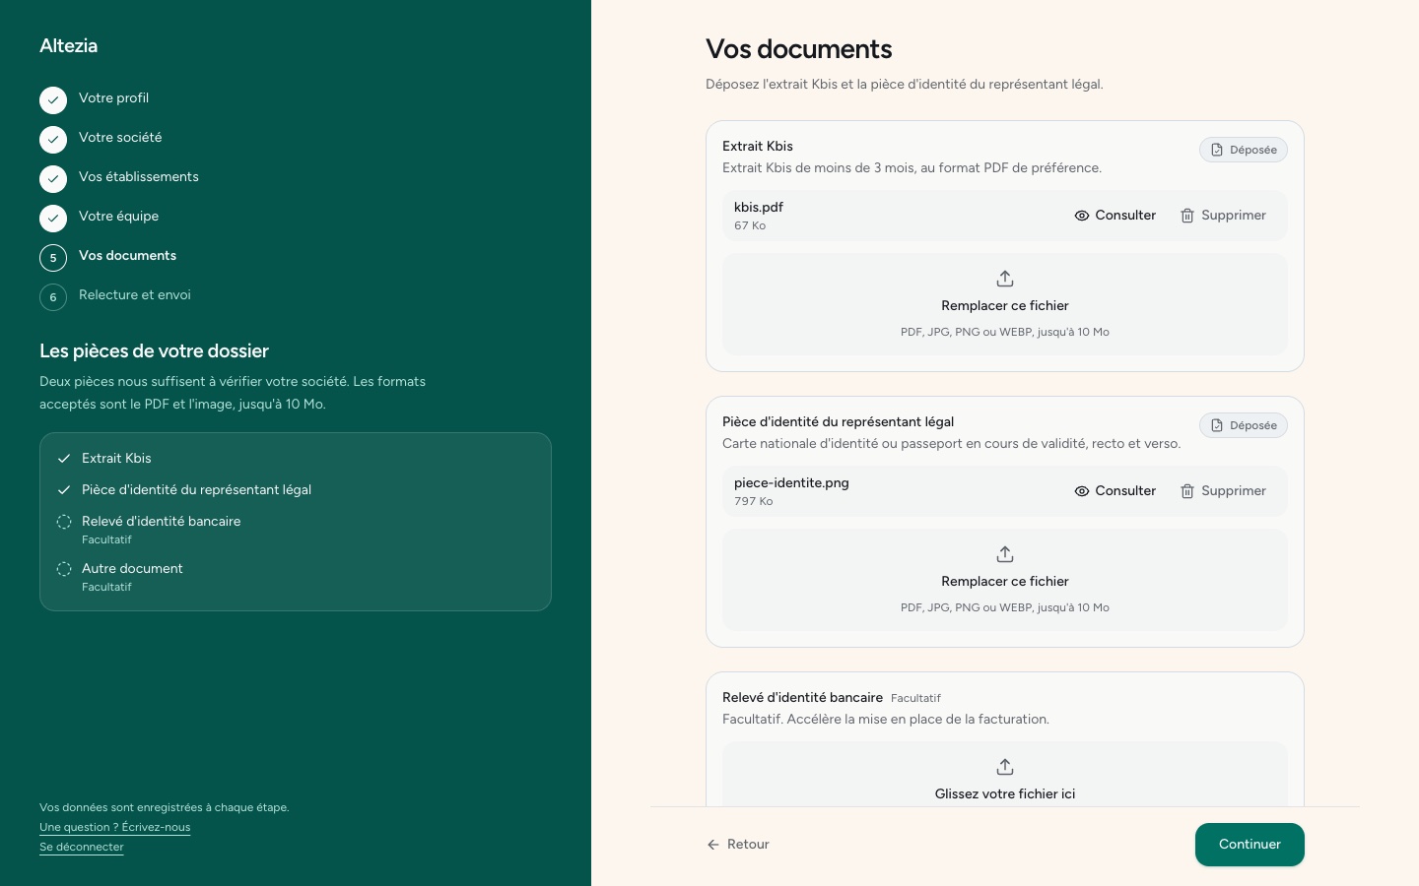Click the checkmark icon for Votre équipe step

click(53, 219)
